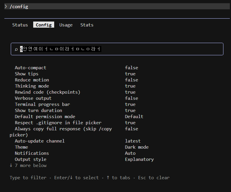This screenshot has height=192, width=231.
Task: Click the down arrow beside '7 more below'
Action: click(11, 165)
